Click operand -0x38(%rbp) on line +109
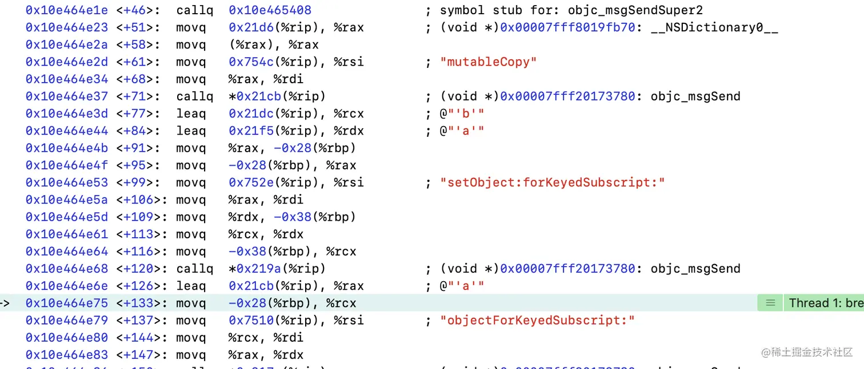The image size is (864, 369). [314, 217]
